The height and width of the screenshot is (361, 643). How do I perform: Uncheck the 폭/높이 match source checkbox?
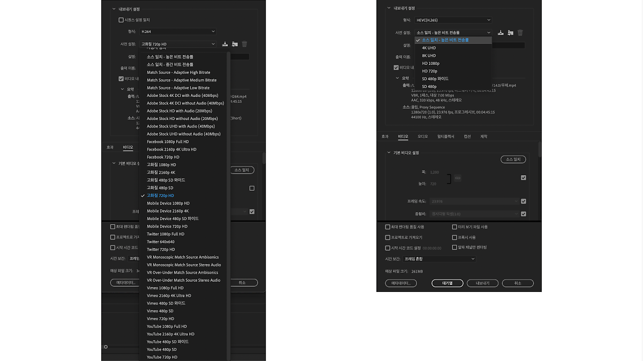[x=524, y=177]
